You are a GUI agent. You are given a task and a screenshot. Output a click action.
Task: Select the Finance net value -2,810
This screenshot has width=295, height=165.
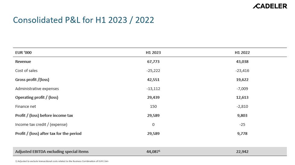click(x=242, y=106)
